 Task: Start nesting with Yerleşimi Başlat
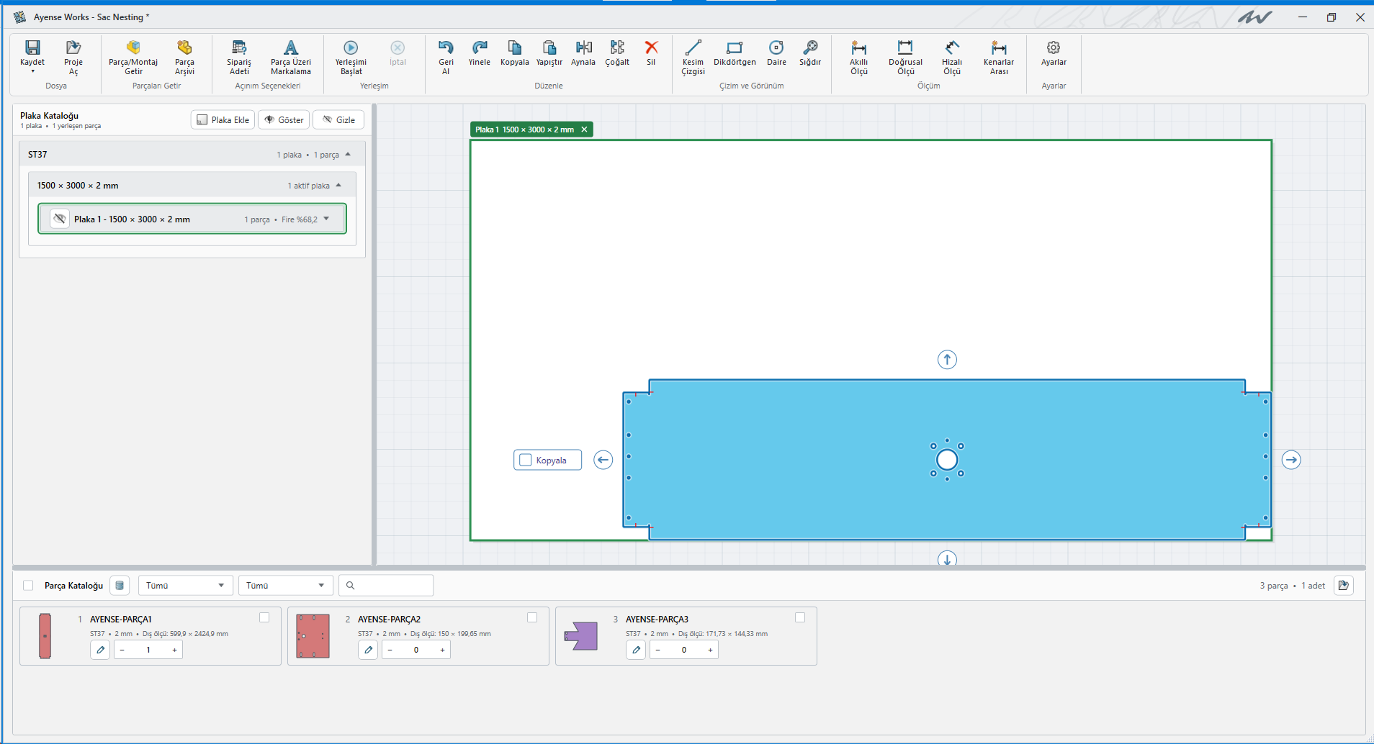click(351, 57)
